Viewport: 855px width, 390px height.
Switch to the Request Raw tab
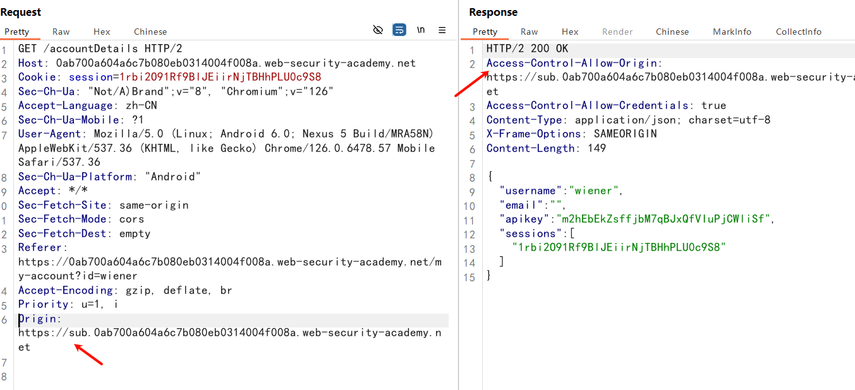tap(61, 32)
